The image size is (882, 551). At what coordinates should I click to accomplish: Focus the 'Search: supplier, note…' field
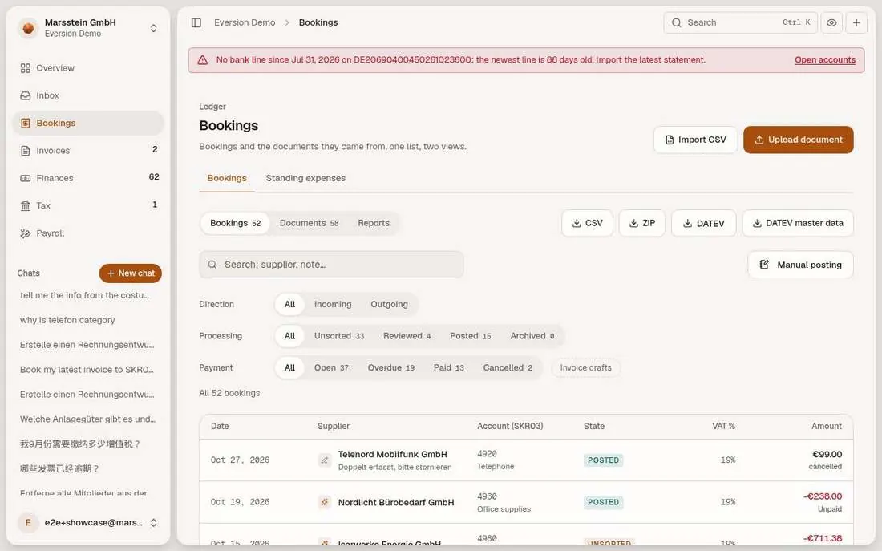331,265
